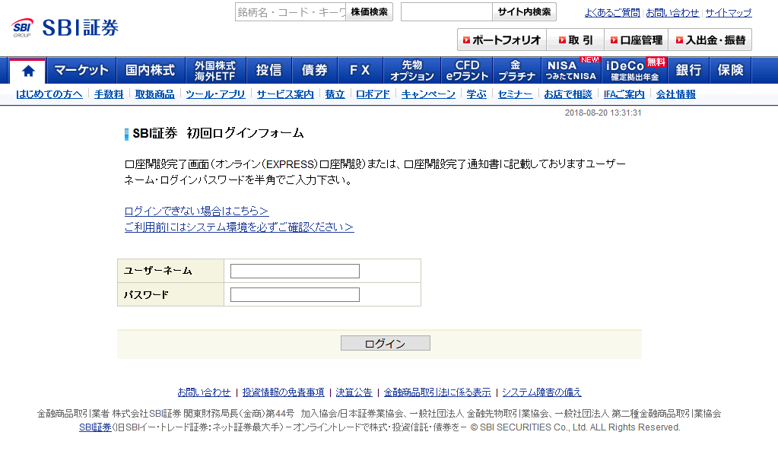
Task: Focus the stock name/code search field
Action: click(x=291, y=12)
